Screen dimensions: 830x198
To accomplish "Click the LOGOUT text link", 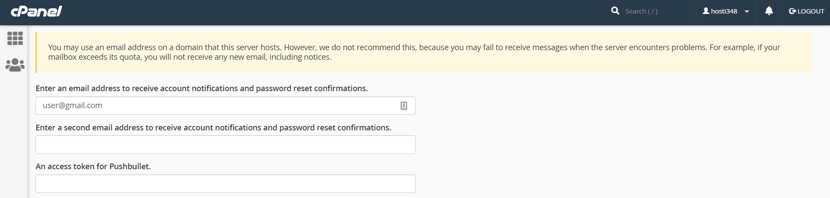I will 811,11.
